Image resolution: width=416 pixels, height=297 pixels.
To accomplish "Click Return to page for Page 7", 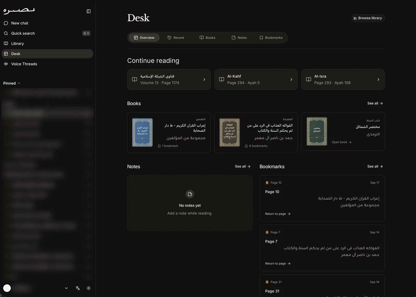I will [278, 263].
